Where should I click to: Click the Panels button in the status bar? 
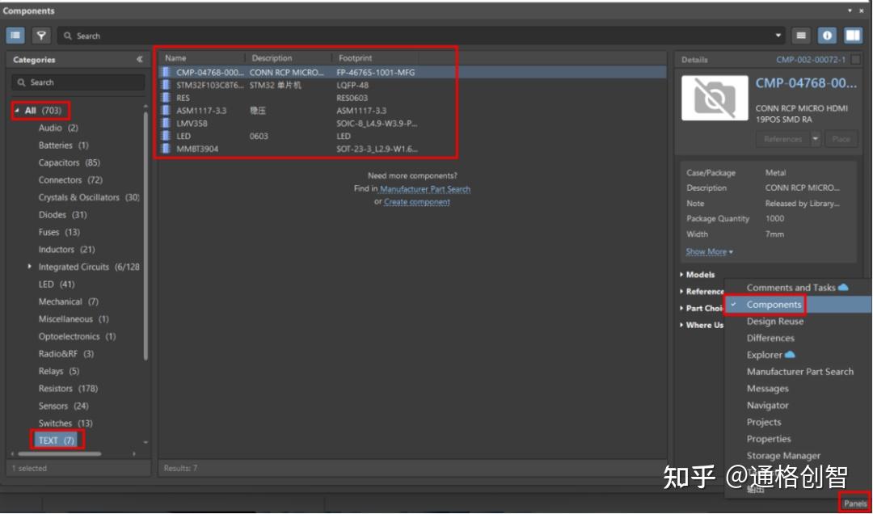click(x=854, y=503)
